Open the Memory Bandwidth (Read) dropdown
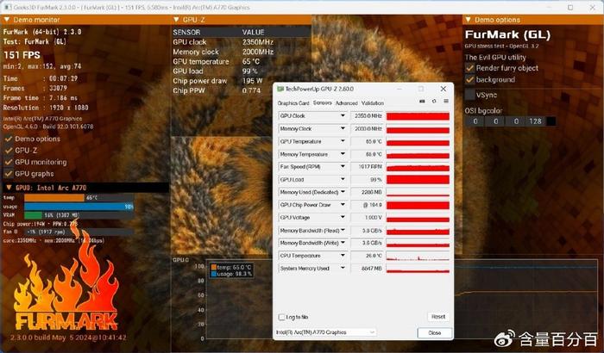The width and height of the screenshot is (604, 353). coord(343,230)
